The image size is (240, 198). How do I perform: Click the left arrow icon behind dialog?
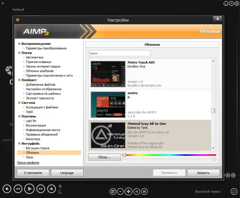[228, 175]
